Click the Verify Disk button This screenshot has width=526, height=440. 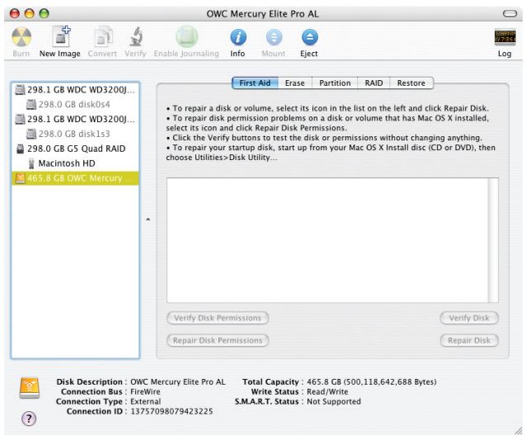(x=468, y=317)
